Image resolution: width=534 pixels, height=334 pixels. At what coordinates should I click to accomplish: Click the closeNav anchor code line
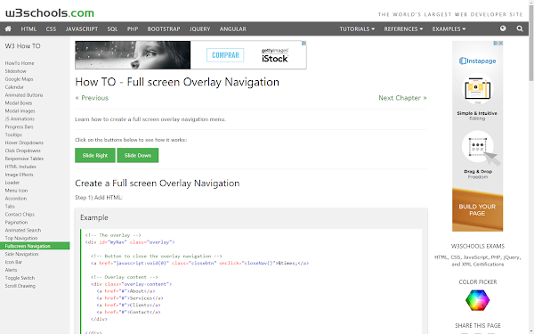(x=199, y=263)
